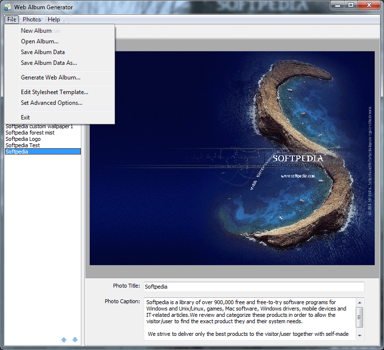Click the Web Album Generator title bar icon
Screen dimensions: 384x350
[x=8, y=7]
